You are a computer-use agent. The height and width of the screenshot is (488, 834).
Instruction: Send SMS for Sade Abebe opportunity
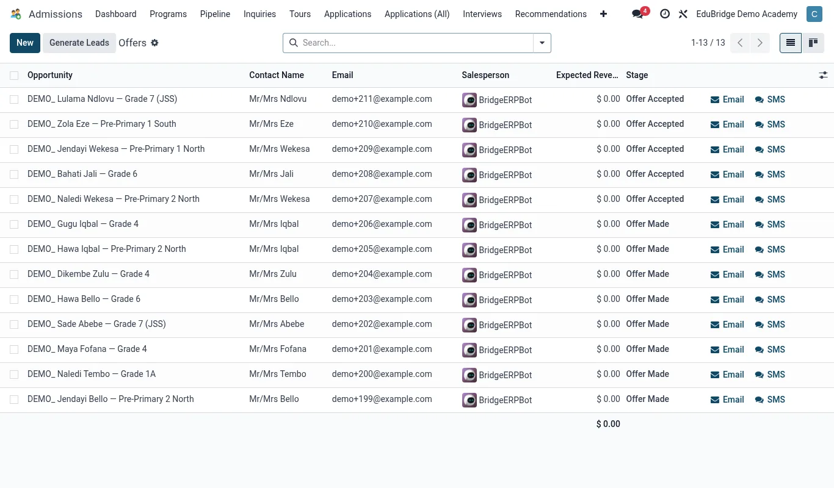click(x=770, y=325)
